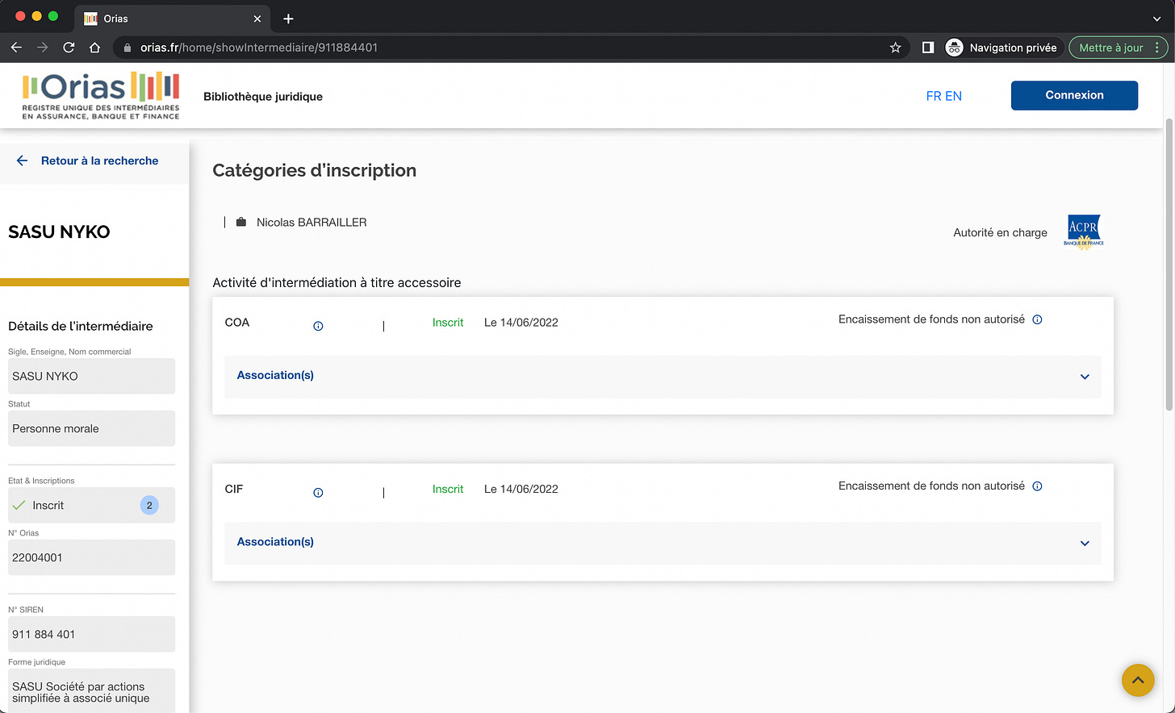Open Bibliothèque juridique menu item
This screenshot has height=713, width=1175.
(x=263, y=97)
